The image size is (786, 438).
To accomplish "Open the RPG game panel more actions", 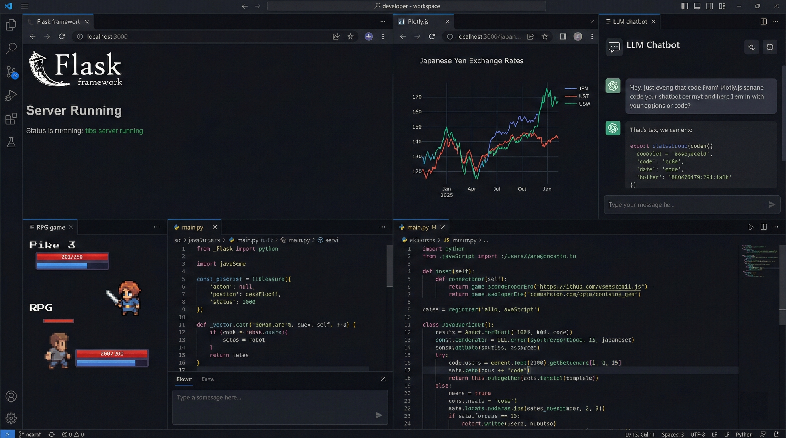I will (157, 227).
